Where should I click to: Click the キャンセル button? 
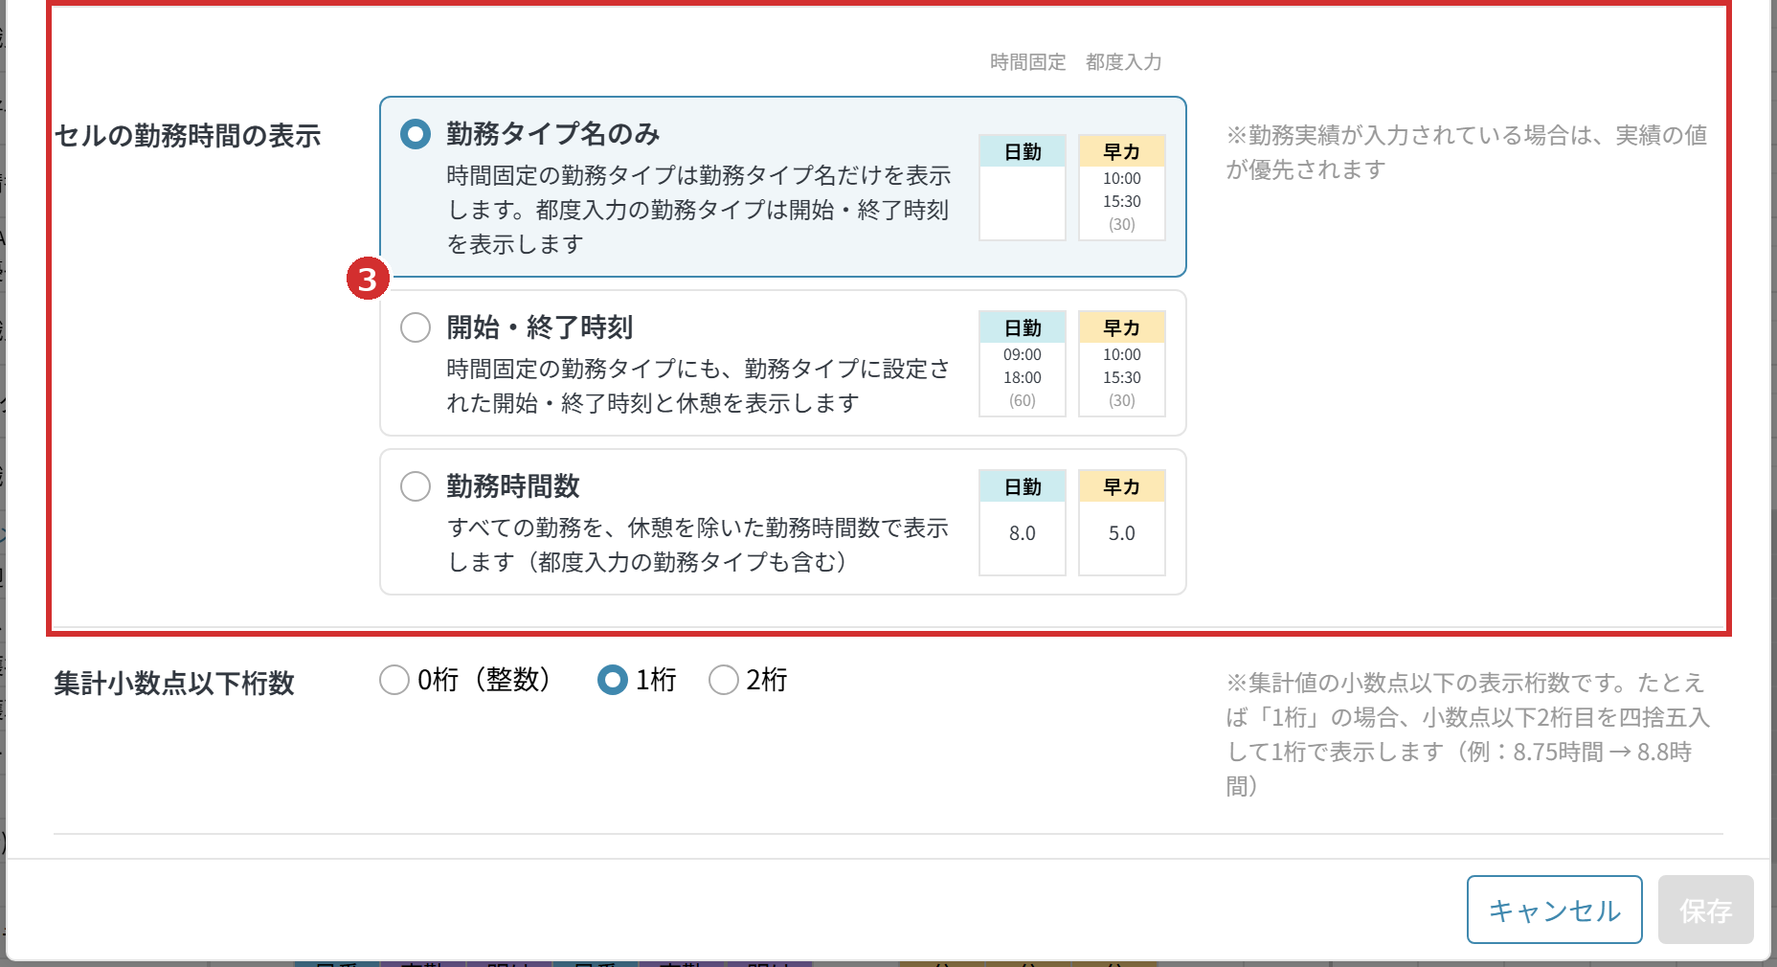click(x=1554, y=910)
